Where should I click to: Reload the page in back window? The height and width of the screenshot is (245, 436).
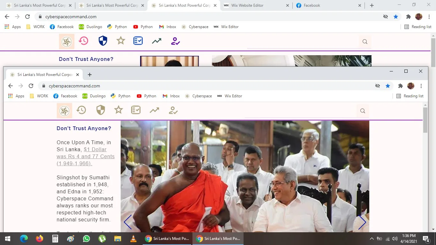(27, 17)
